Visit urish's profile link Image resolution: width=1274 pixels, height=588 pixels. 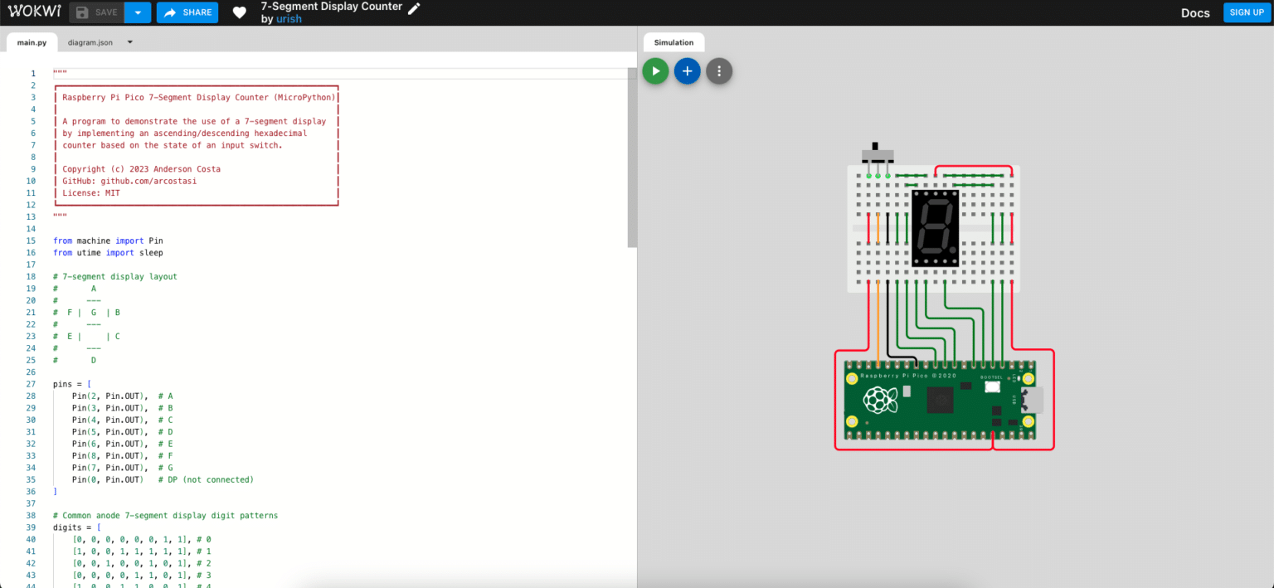point(289,18)
